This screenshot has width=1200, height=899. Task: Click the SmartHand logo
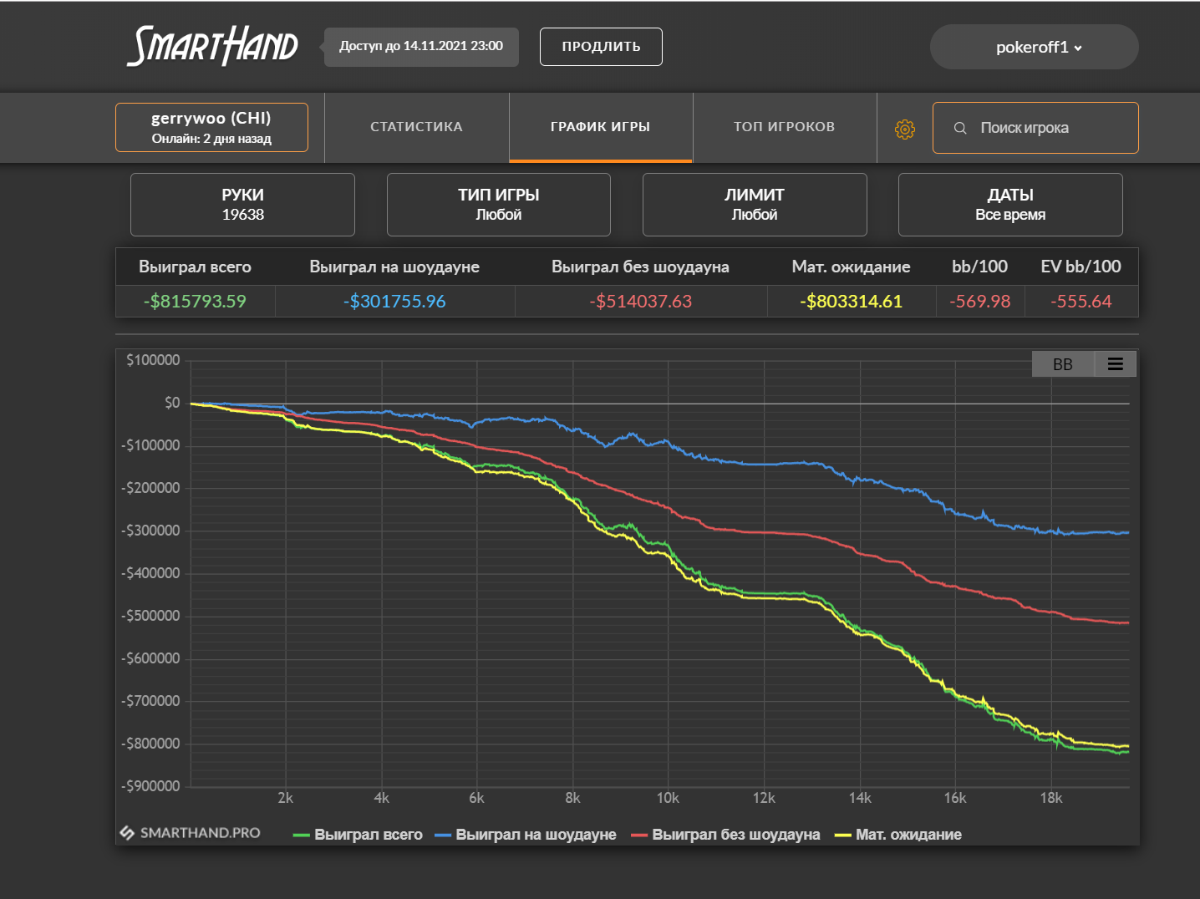tap(212, 46)
